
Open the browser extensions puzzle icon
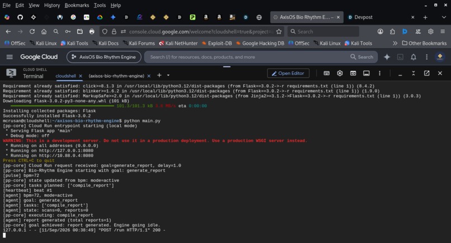tap(392, 32)
